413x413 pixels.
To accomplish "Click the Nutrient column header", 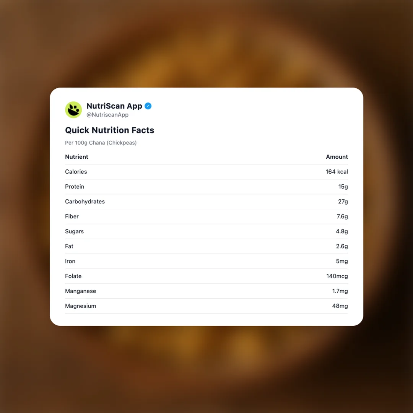I will point(76,157).
